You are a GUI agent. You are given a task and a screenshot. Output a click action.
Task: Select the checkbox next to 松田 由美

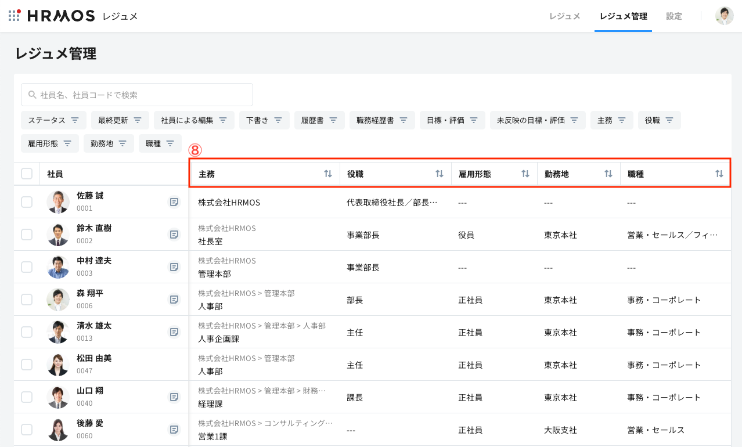(x=27, y=365)
